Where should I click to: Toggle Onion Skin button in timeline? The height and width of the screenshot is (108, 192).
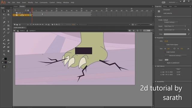click(52, 25)
